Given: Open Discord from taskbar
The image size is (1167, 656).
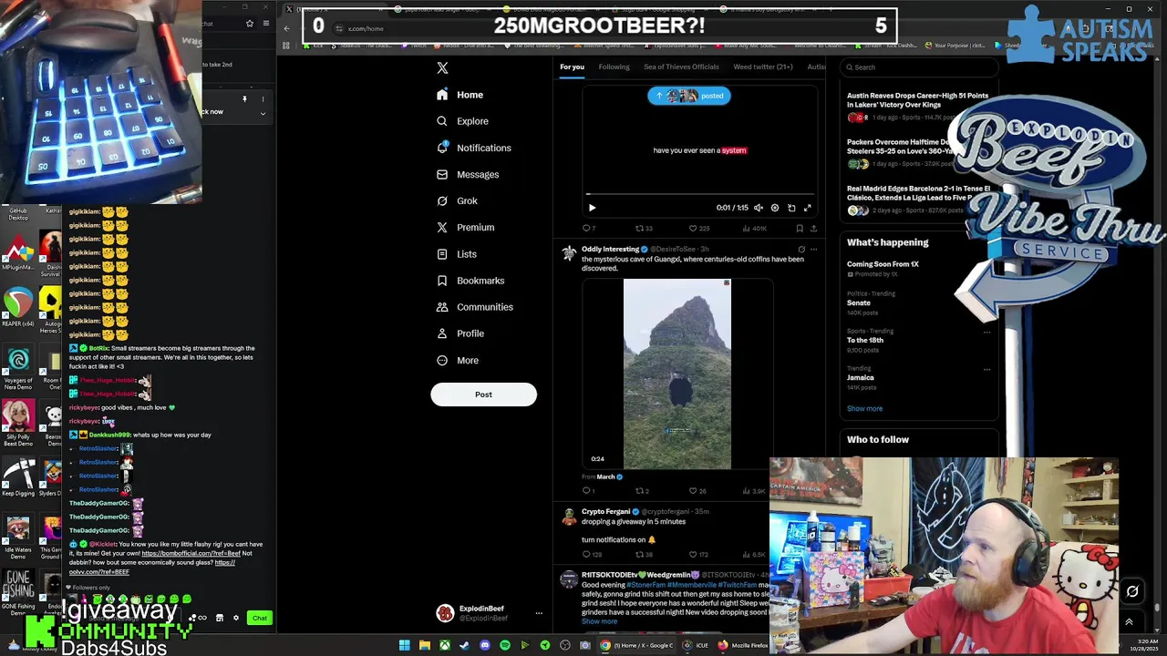Looking at the screenshot, I should coord(484,645).
